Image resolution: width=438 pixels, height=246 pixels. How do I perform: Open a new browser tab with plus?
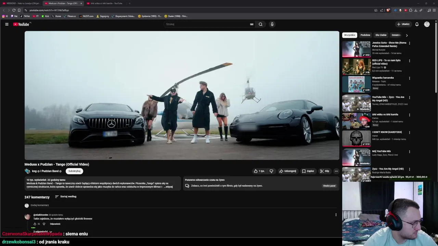(130, 3)
